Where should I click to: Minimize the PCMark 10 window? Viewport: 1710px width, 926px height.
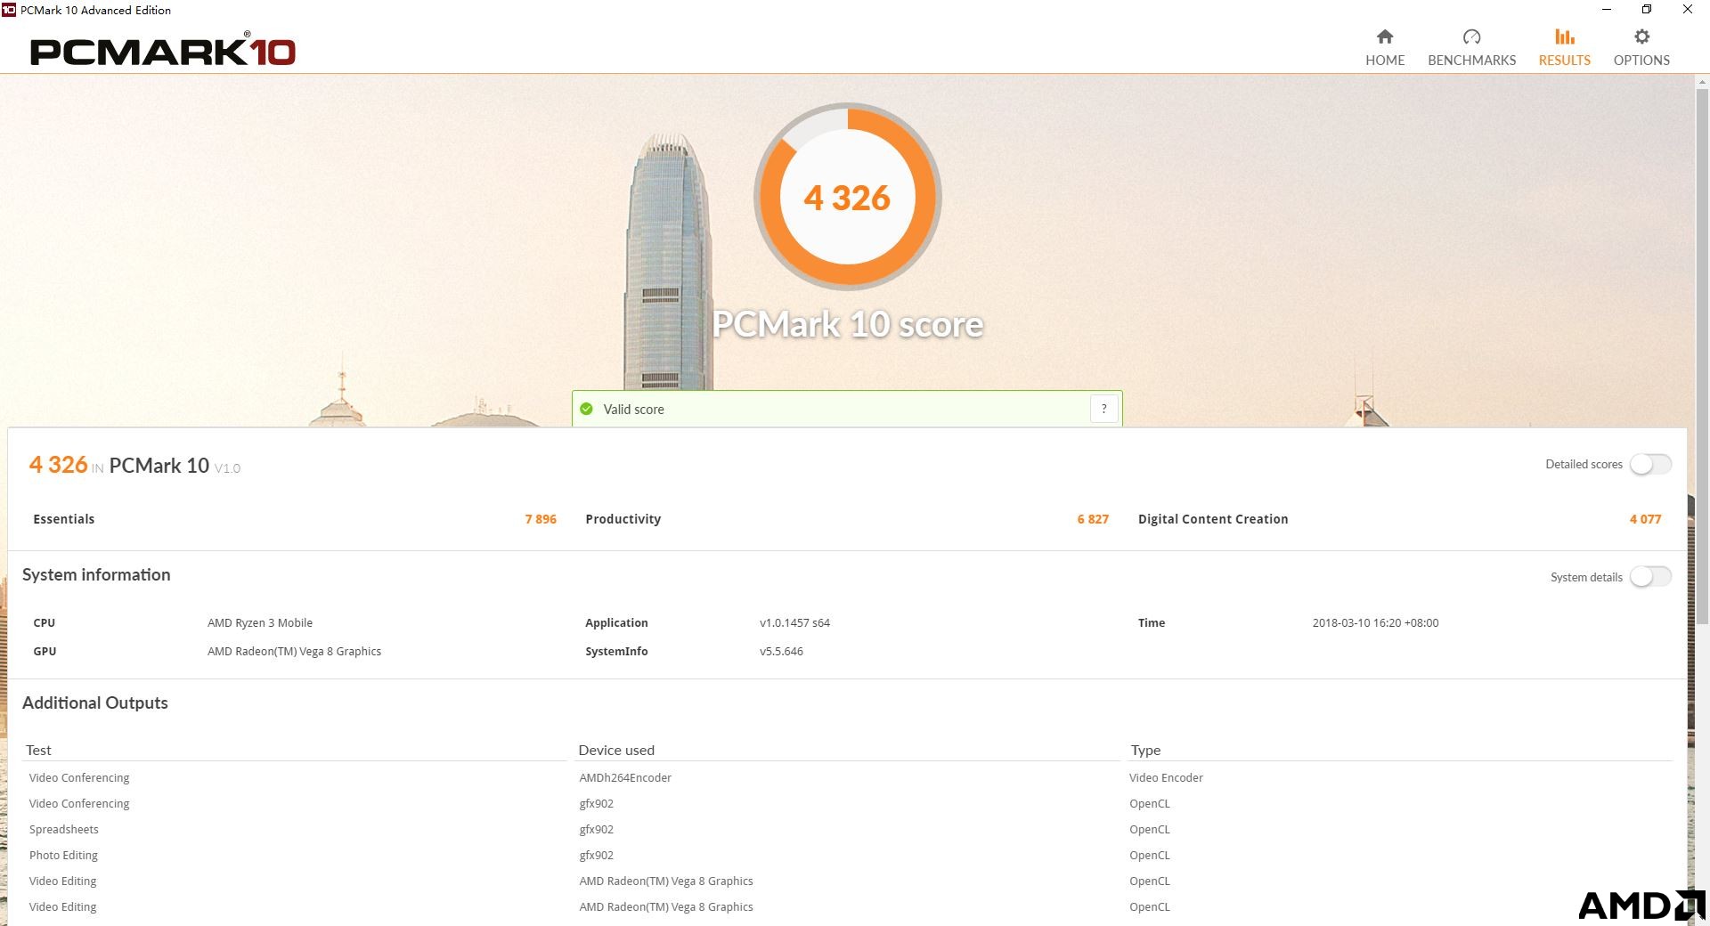tap(1606, 10)
